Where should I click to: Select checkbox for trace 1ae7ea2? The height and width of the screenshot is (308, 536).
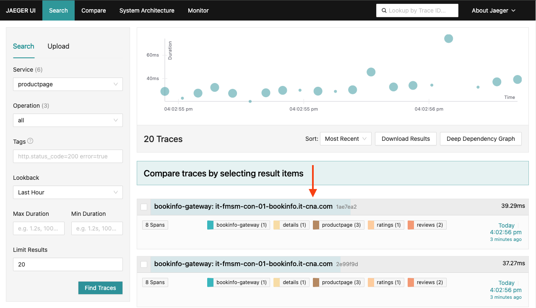tap(144, 207)
